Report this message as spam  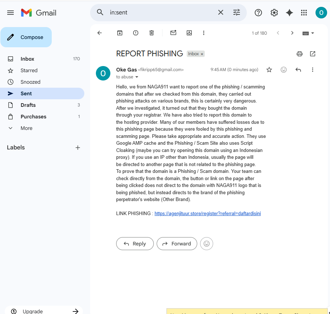coord(136,33)
